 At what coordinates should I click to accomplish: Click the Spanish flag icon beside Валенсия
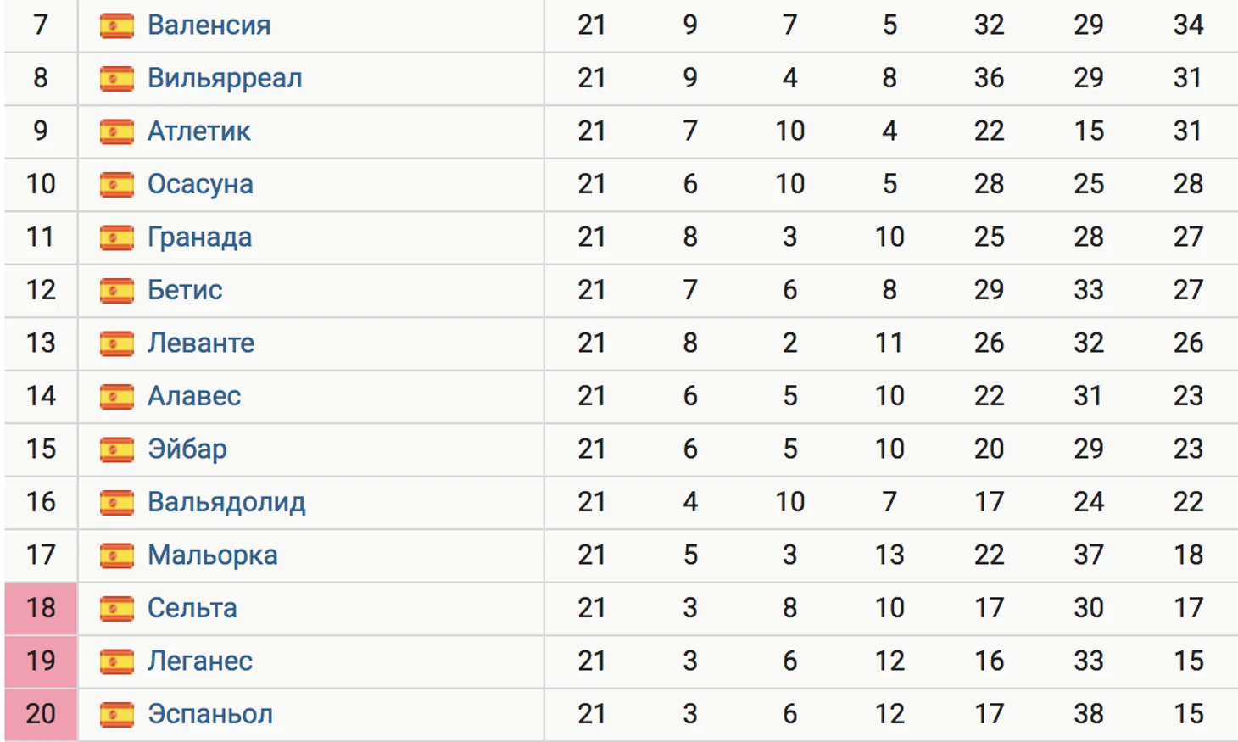click(116, 25)
